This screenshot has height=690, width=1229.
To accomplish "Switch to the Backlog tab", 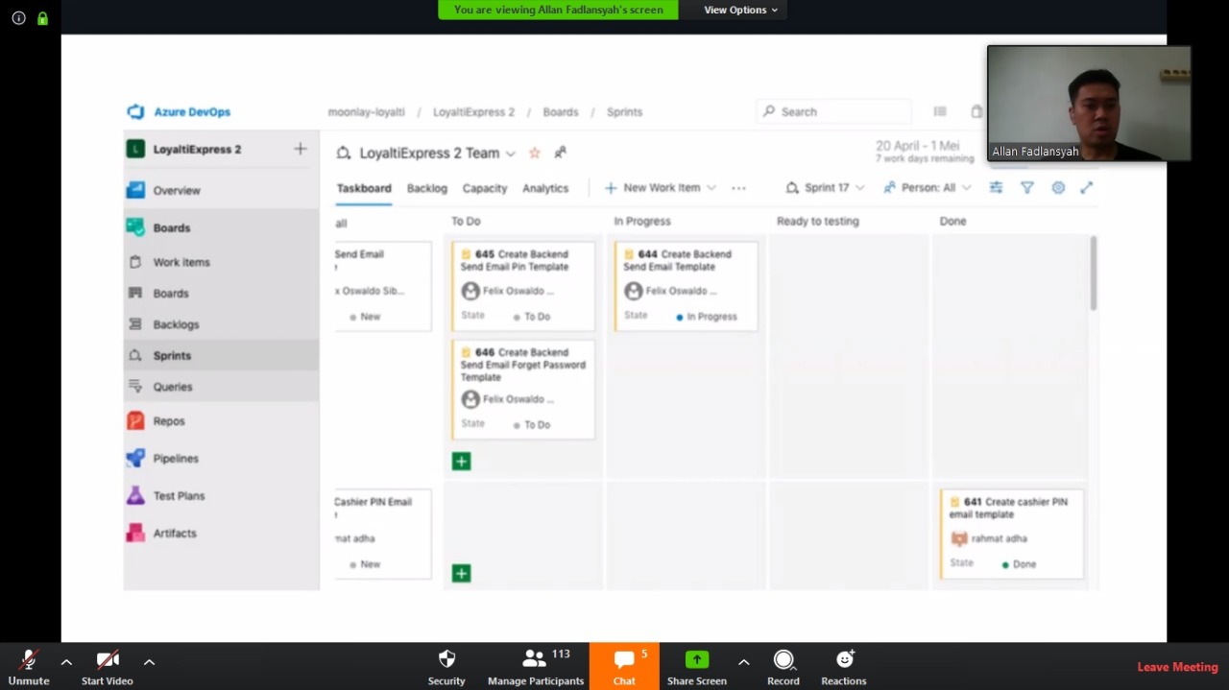I will pyautogui.click(x=427, y=188).
